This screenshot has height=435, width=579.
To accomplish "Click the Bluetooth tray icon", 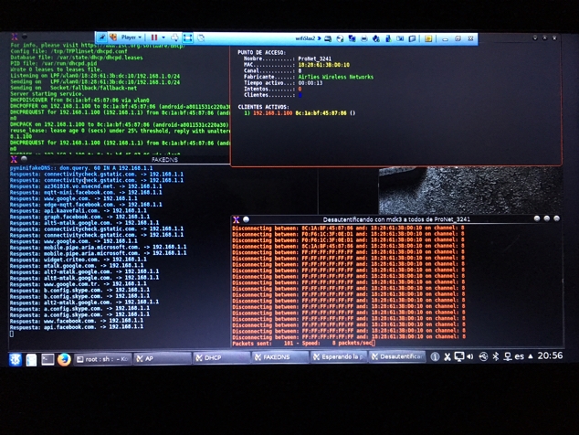I will (x=496, y=356).
